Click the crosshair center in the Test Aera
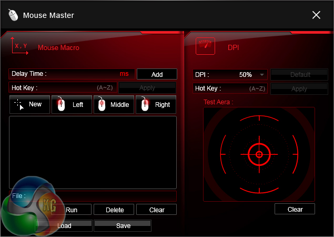The width and height of the screenshot is (334, 237). (259, 154)
